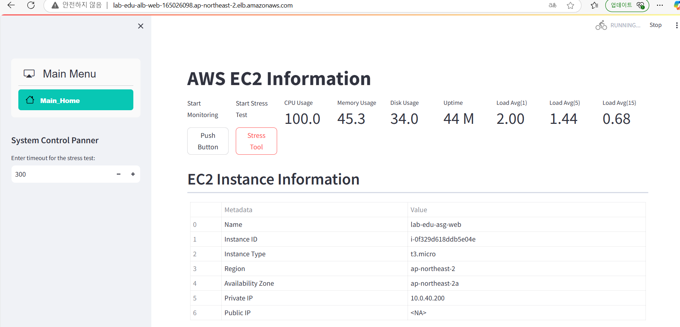680x327 pixels.
Task: Select the t3.micro instance type cell
Action: point(527,254)
